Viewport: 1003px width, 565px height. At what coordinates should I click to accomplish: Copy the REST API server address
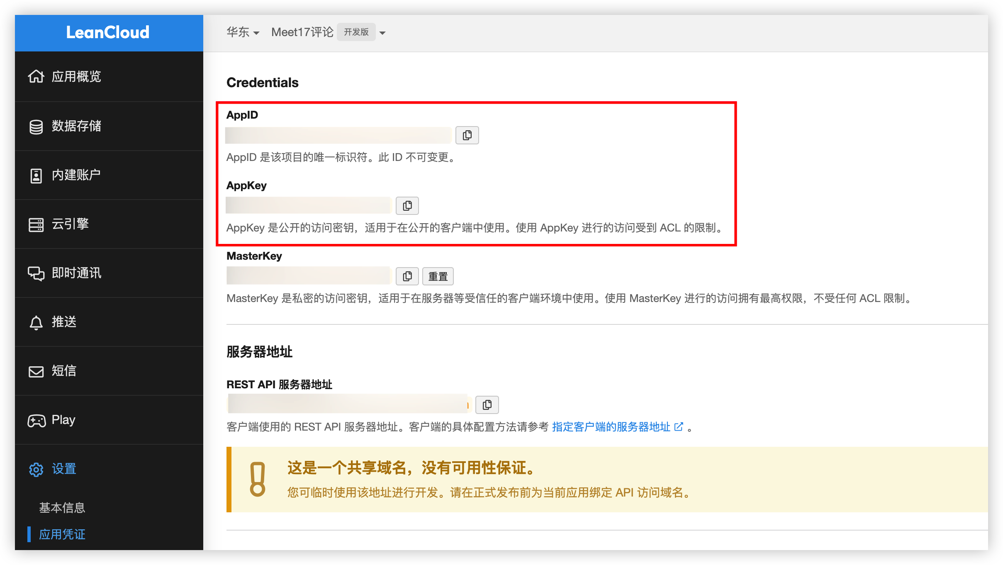(487, 405)
